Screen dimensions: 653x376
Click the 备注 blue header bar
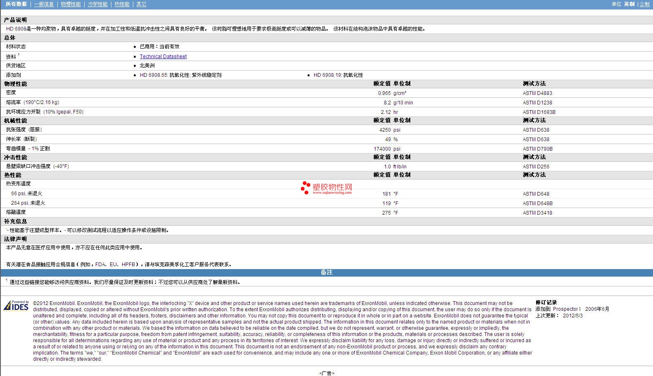click(326, 272)
